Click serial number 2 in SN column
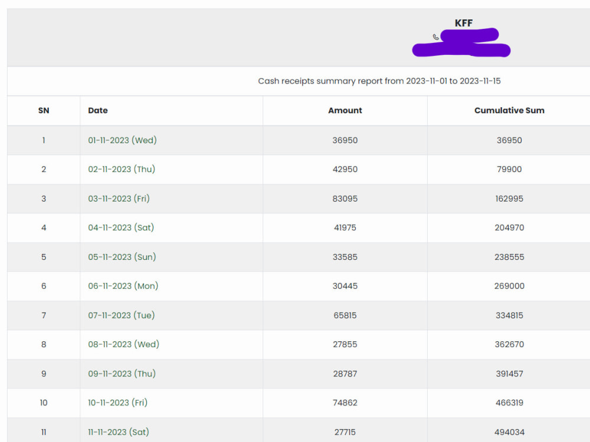The height and width of the screenshot is (442, 590). point(44,169)
